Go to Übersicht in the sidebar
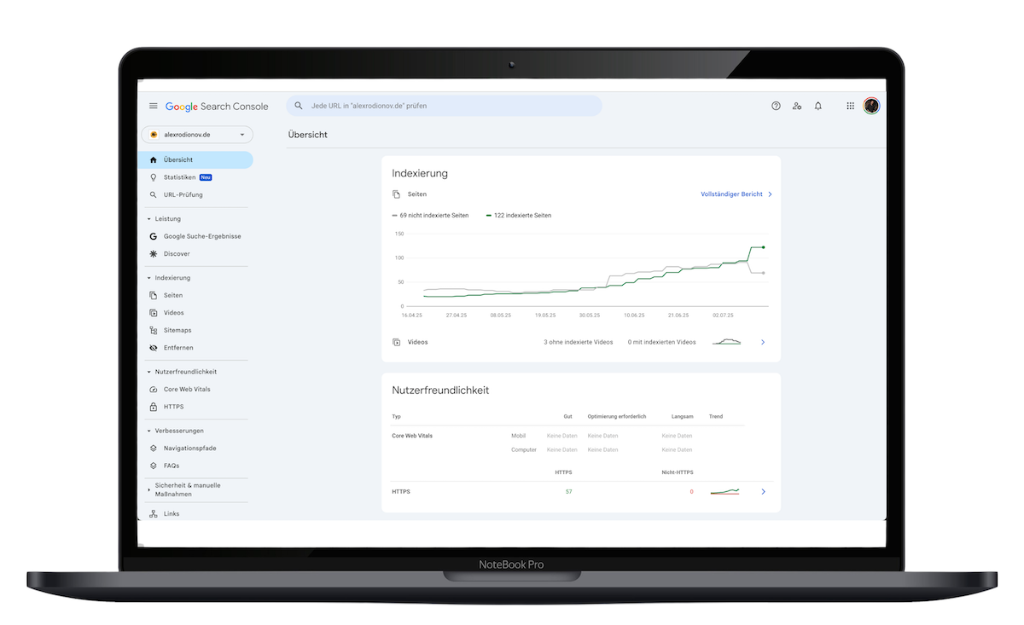Screen dimensions: 1024x625 point(196,159)
